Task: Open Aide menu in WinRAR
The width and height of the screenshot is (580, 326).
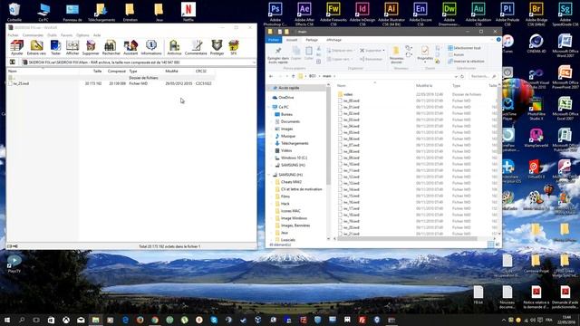Action: click(97, 35)
